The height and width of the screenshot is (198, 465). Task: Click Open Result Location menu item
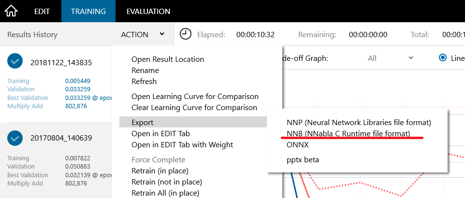(x=168, y=59)
